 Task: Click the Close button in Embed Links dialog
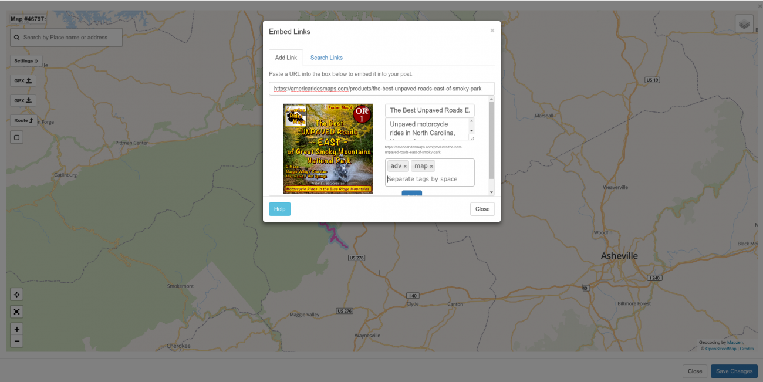482,209
